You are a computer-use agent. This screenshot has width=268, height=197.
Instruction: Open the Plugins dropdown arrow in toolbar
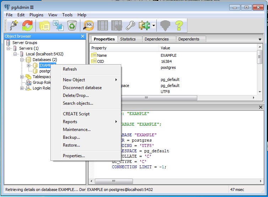point(154,26)
